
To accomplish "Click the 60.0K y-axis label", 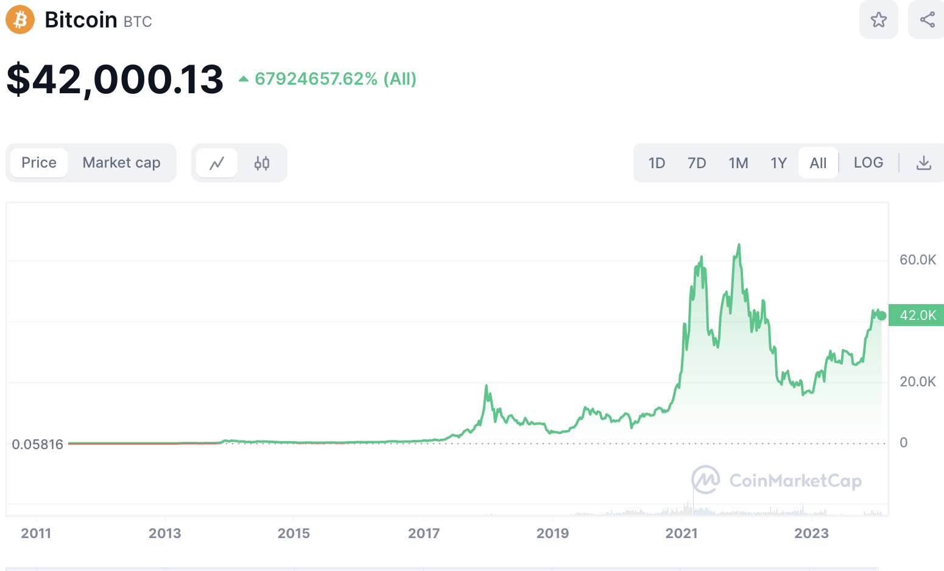I will [x=918, y=260].
